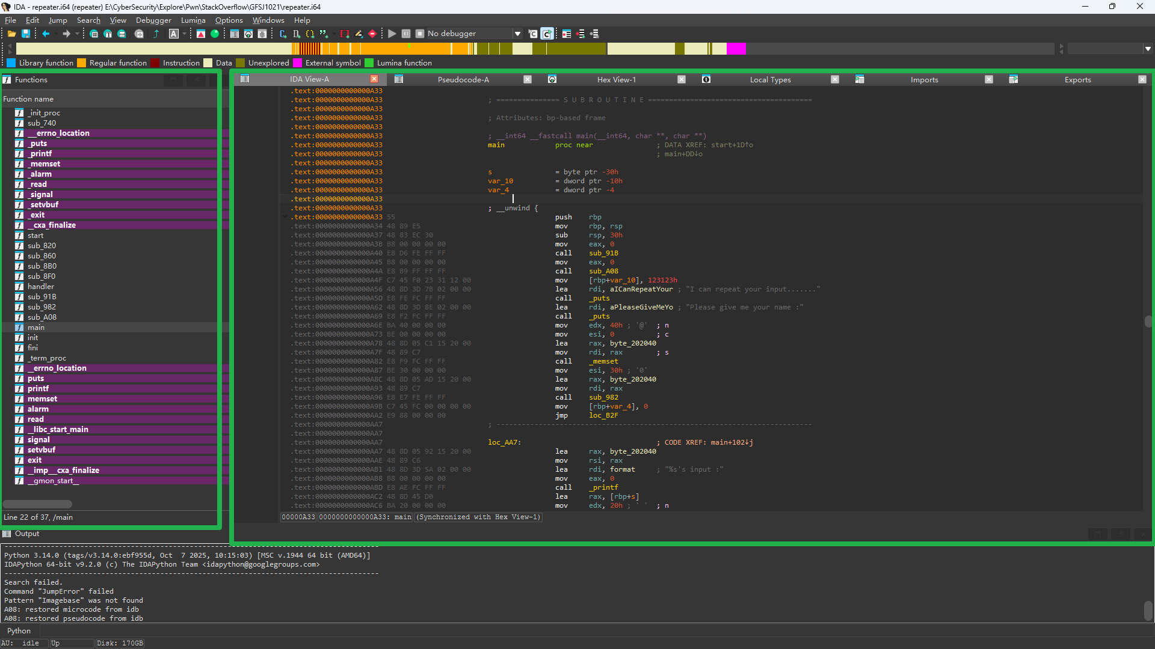
Task: Click the red stop sign breakpoint icon
Action: (372, 34)
